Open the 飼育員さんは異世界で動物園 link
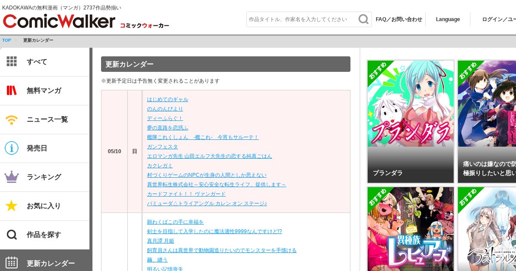This screenshot has width=516, height=271. coord(222,250)
